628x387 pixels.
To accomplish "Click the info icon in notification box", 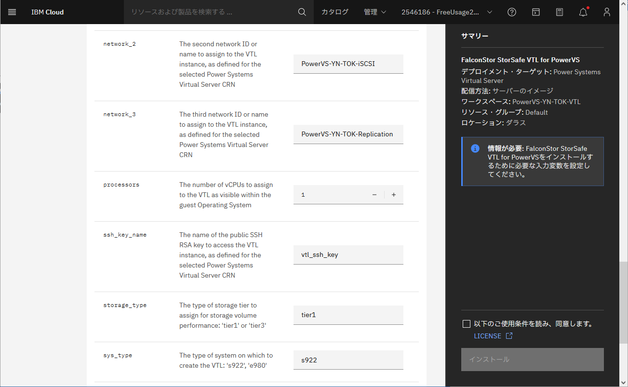I will [x=475, y=148].
